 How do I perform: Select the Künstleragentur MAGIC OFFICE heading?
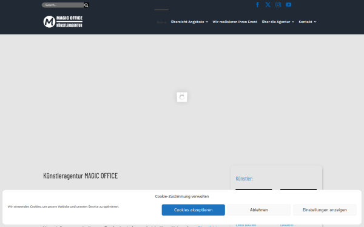pos(80,176)
